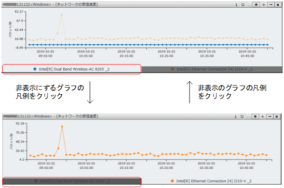Move top graph panel up with arrow
284x188 pixels.
point(256,5)
